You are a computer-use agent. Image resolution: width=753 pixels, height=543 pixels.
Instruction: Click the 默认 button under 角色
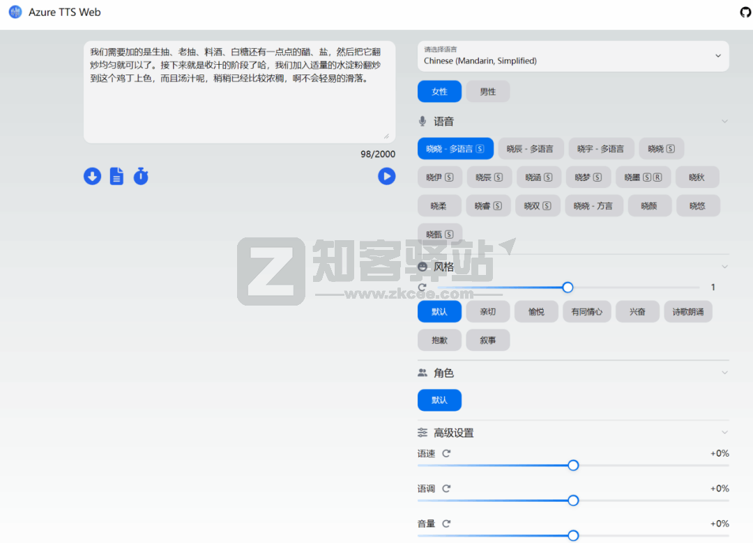tap(439, 400)
